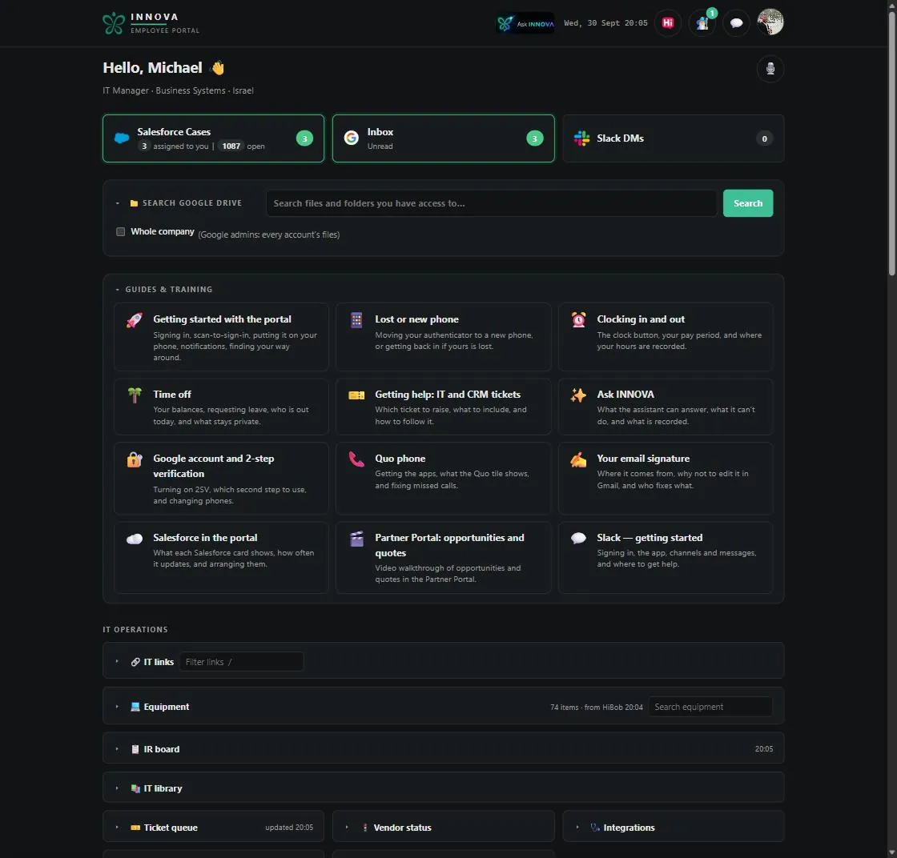Click alarm clock icon for Clocking in
The height and width of the screenshot is (858, 897).
(x=578, y=319)
